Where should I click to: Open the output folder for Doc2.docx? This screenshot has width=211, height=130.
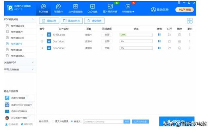(169, 48)
